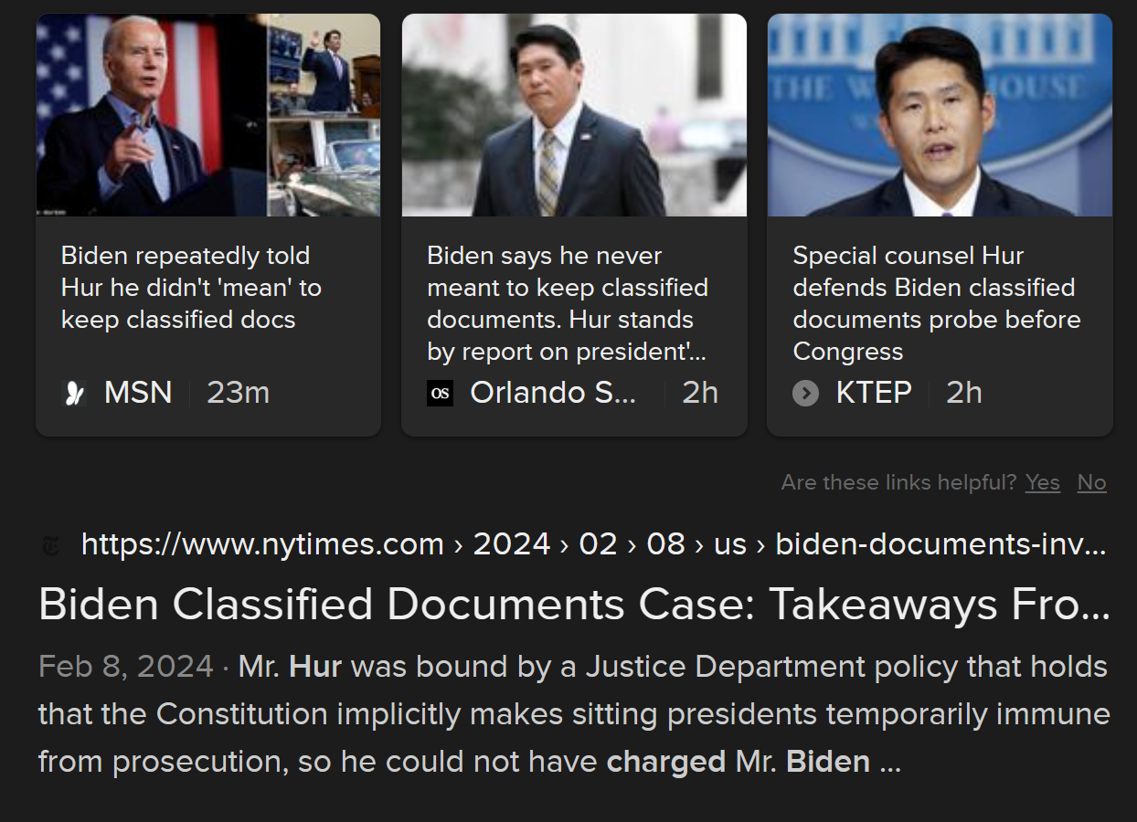The height and width of the screenshot is (822, 1137).
Task: Open Hur walking outdoors news thumbnail
Action: (574, 115)
